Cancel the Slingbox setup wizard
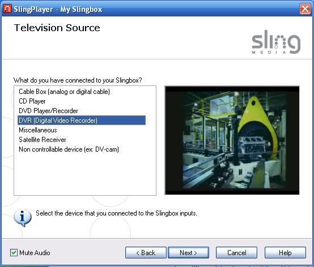This screenshot has height=267, width=314. (x=237, y=253)
